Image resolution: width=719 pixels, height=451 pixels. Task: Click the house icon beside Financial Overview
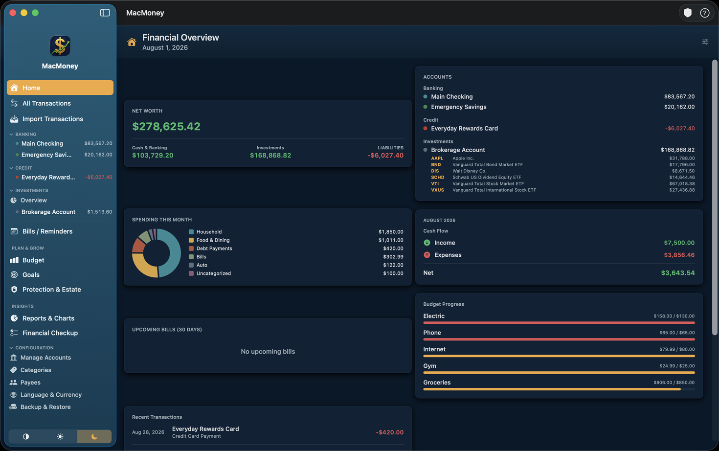(x=132, y=42)
